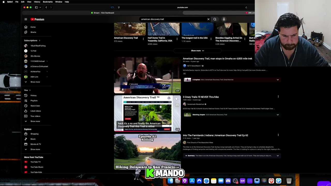Open Liked videos in the sidebar
Screen dimensions: 331x186
(x=36, y=111)
